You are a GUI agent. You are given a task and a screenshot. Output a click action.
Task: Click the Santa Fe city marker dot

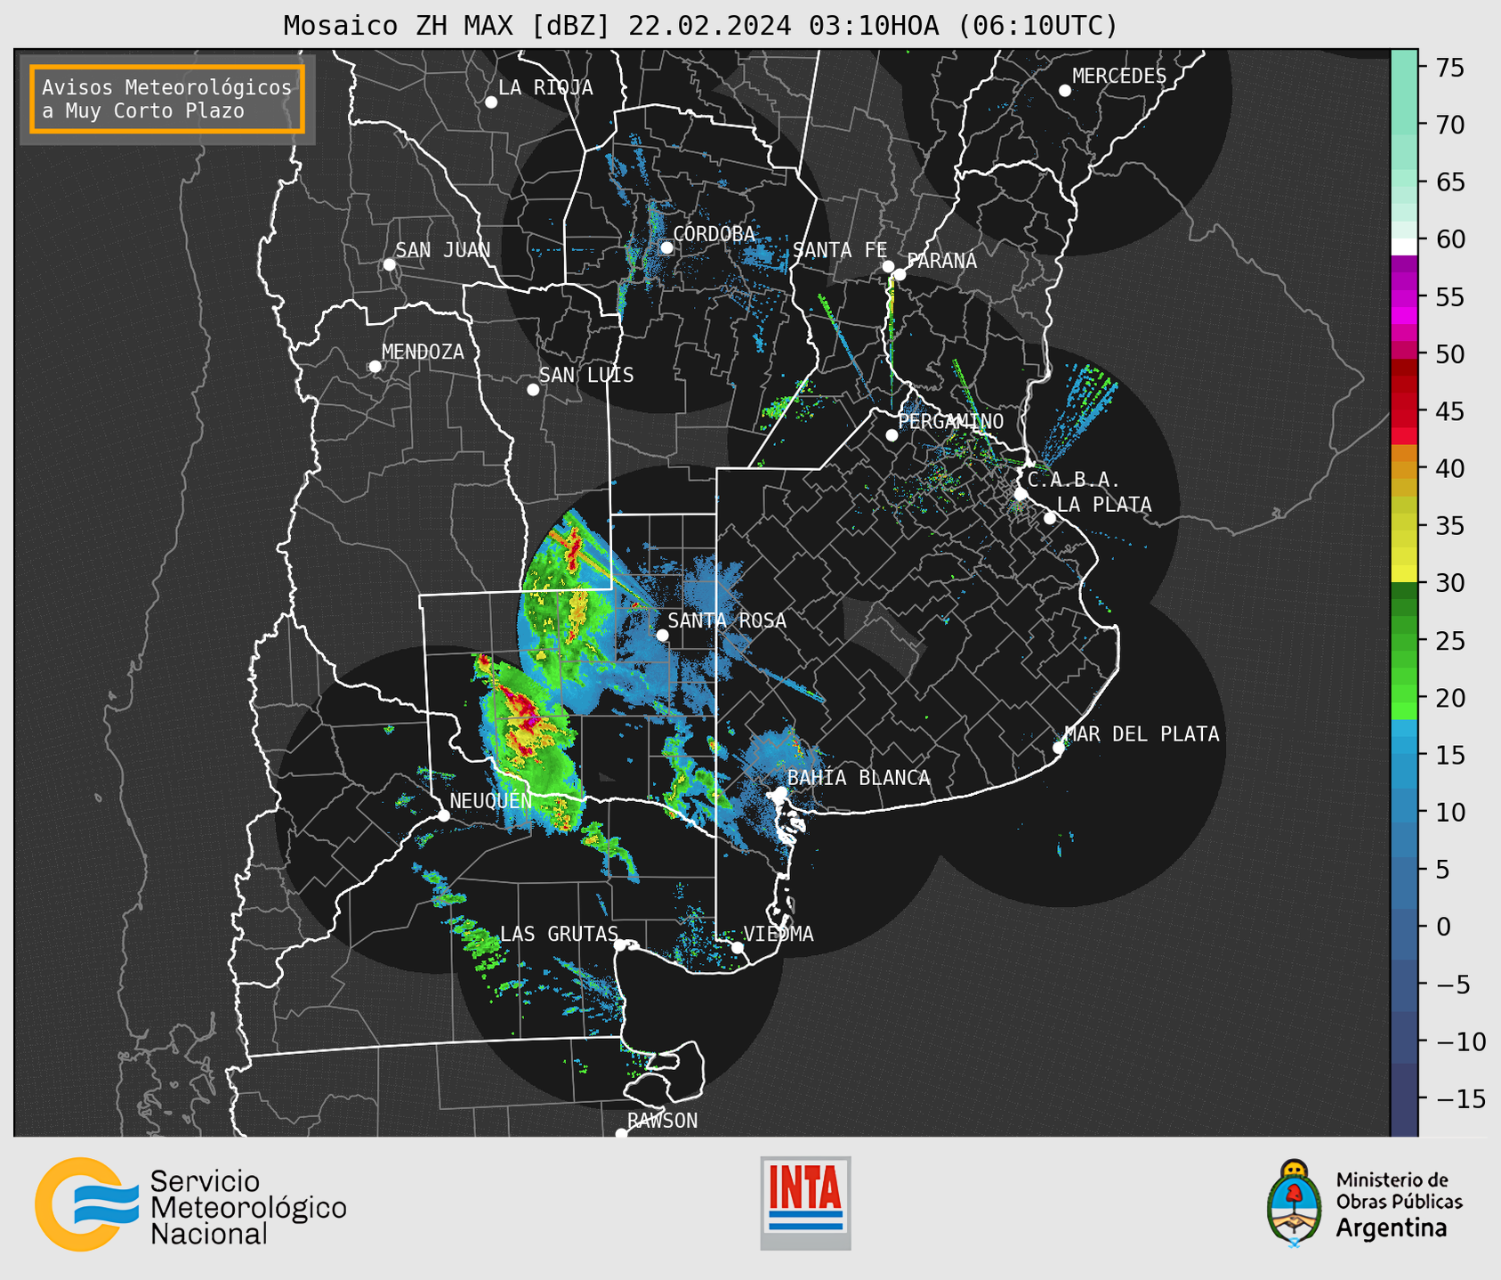tap(888, 266)
